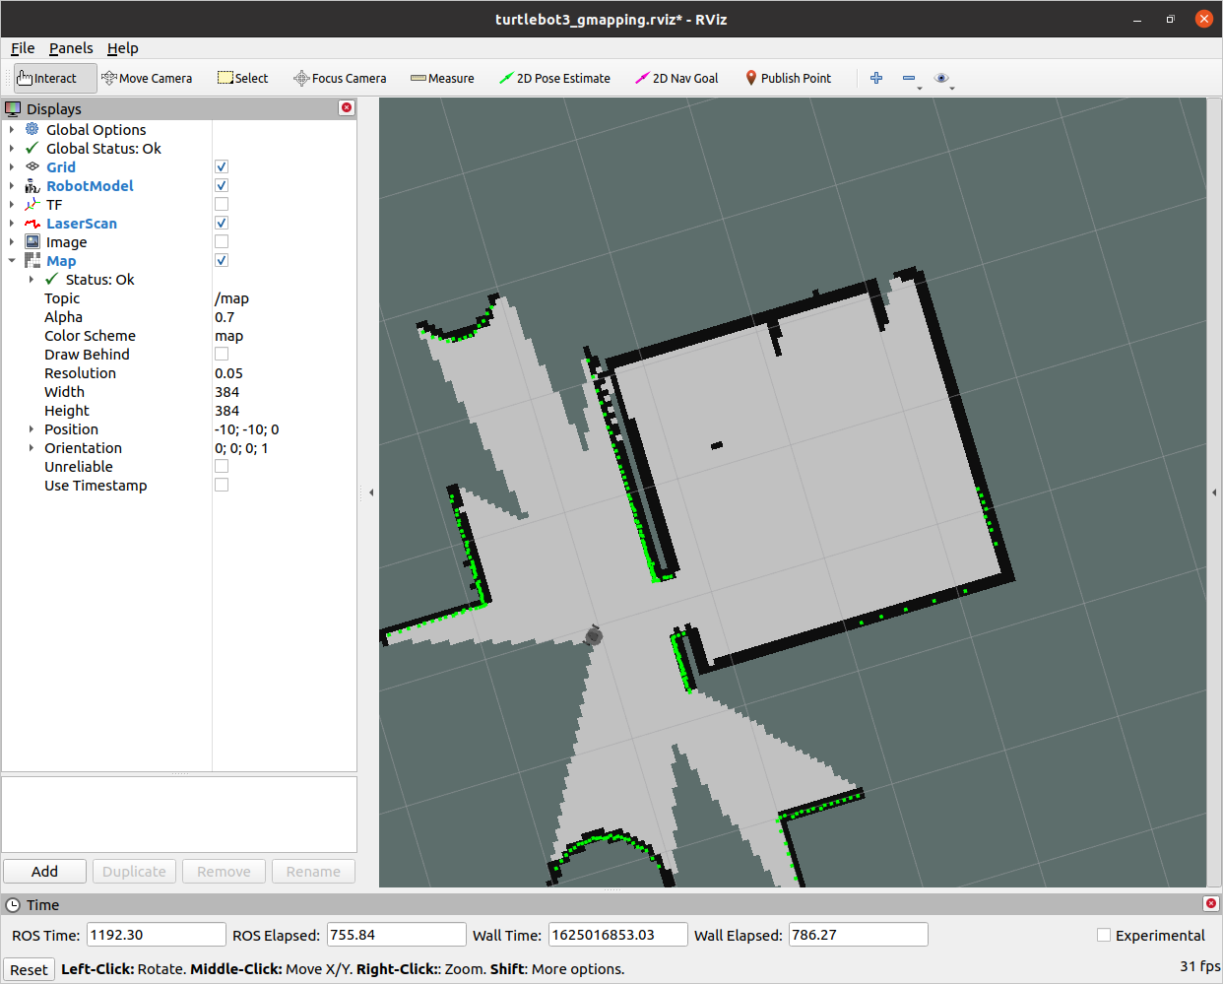Collapse the Map display entry
The image size is (1223, 984).
click(12, 261)
